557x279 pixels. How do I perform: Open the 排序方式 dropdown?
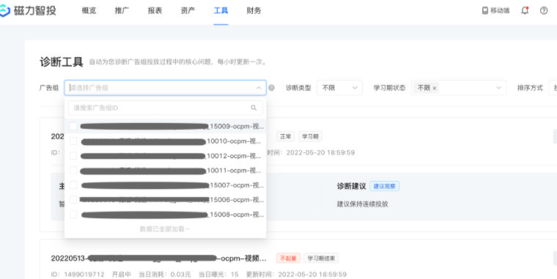pyautogui.click(x=553, y=88)
